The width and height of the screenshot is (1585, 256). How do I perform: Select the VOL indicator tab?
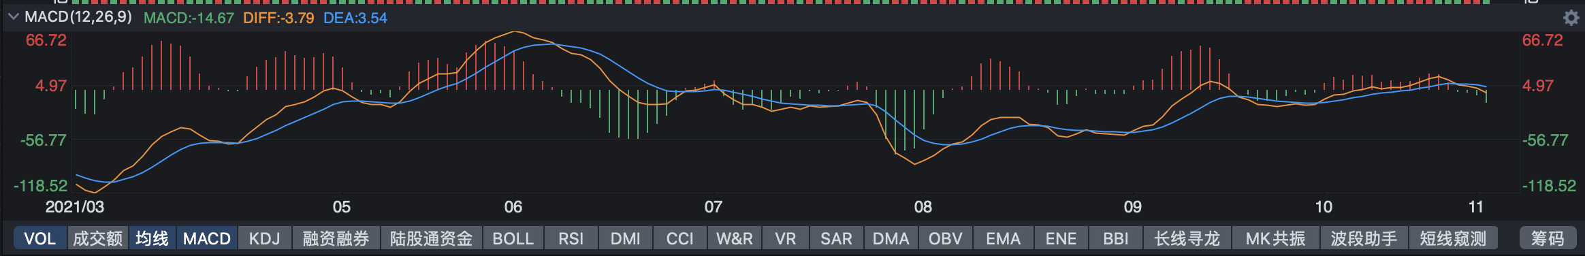click(x=40, y=239)
